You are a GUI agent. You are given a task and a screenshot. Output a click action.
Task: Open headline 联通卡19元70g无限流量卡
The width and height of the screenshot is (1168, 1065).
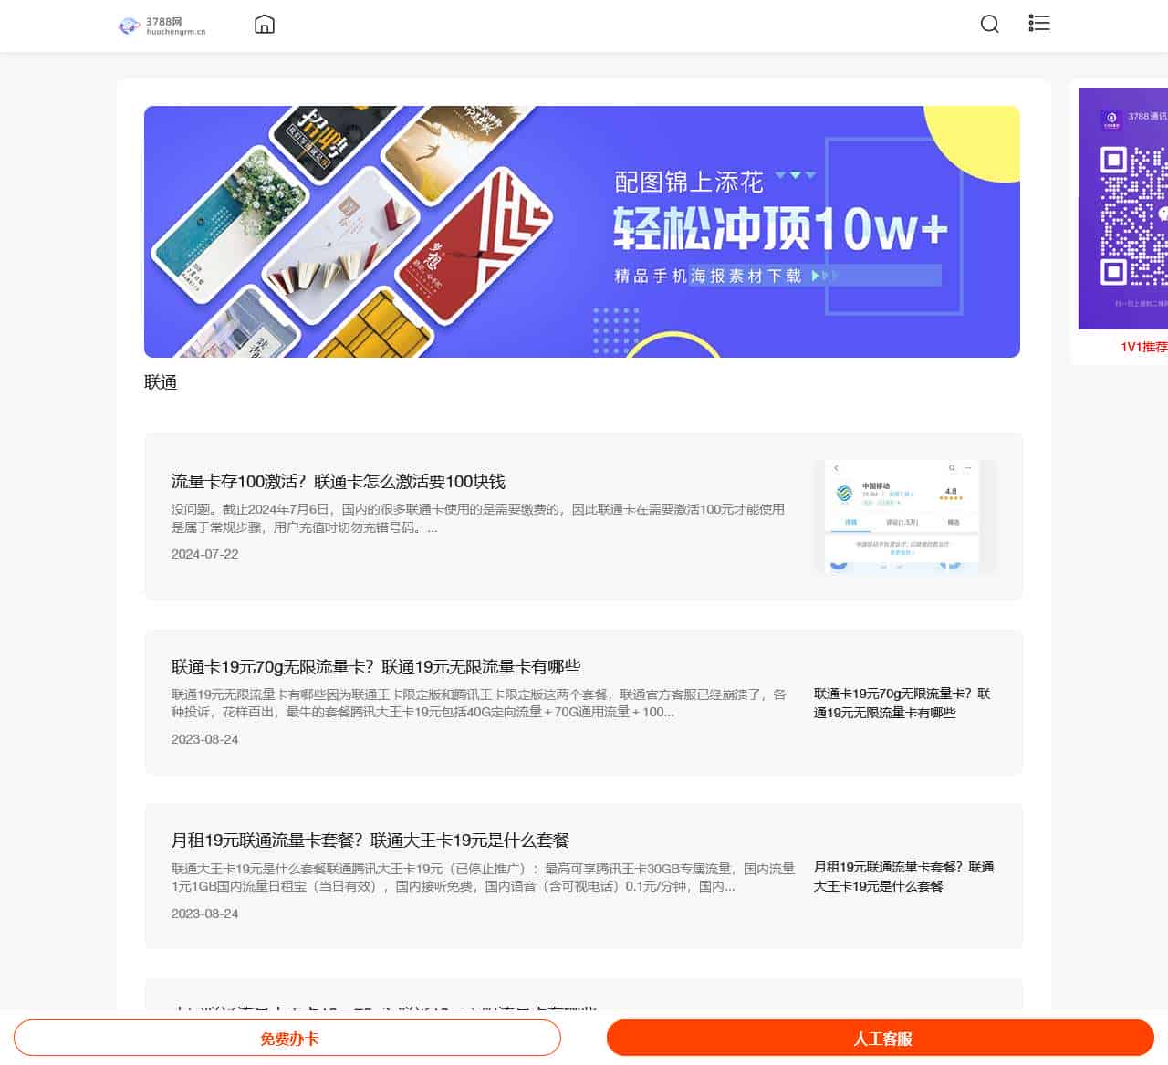point(376,667)
